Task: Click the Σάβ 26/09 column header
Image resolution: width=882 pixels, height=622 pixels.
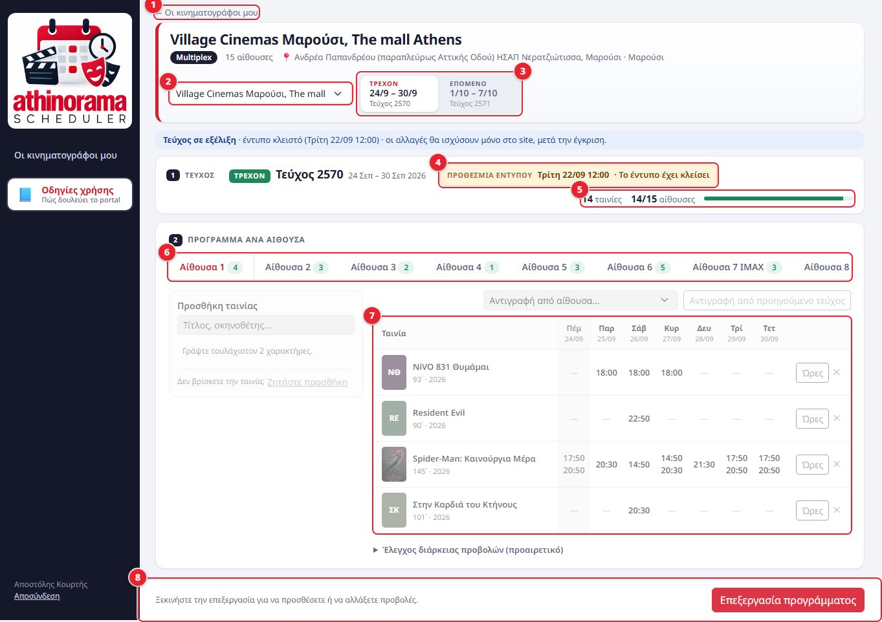Action: coord(639,333)
